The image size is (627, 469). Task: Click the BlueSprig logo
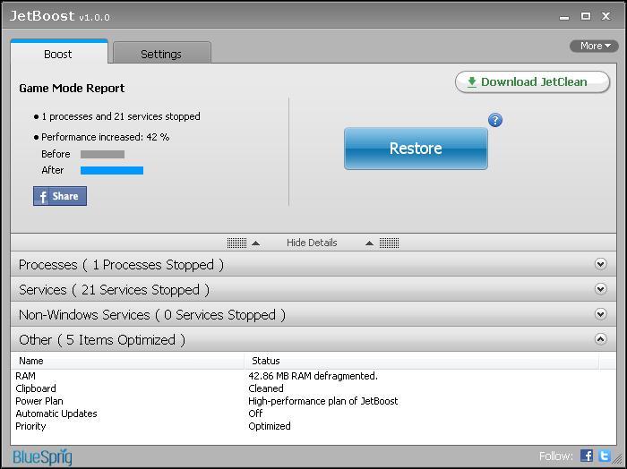click(42, 456)
